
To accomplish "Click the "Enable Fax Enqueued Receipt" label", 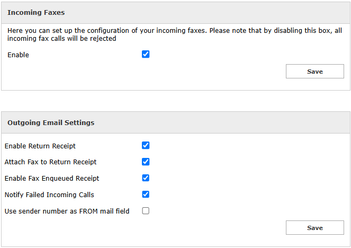I will (x=52, y=178).
